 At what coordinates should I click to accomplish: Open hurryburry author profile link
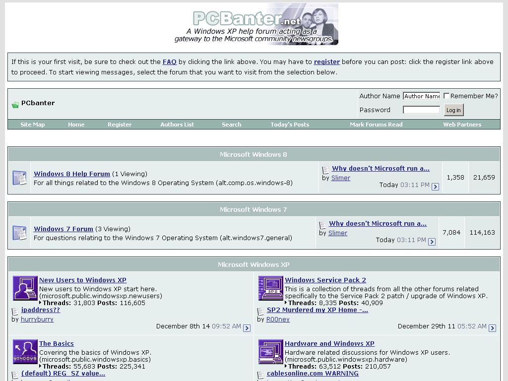point(37,319)
